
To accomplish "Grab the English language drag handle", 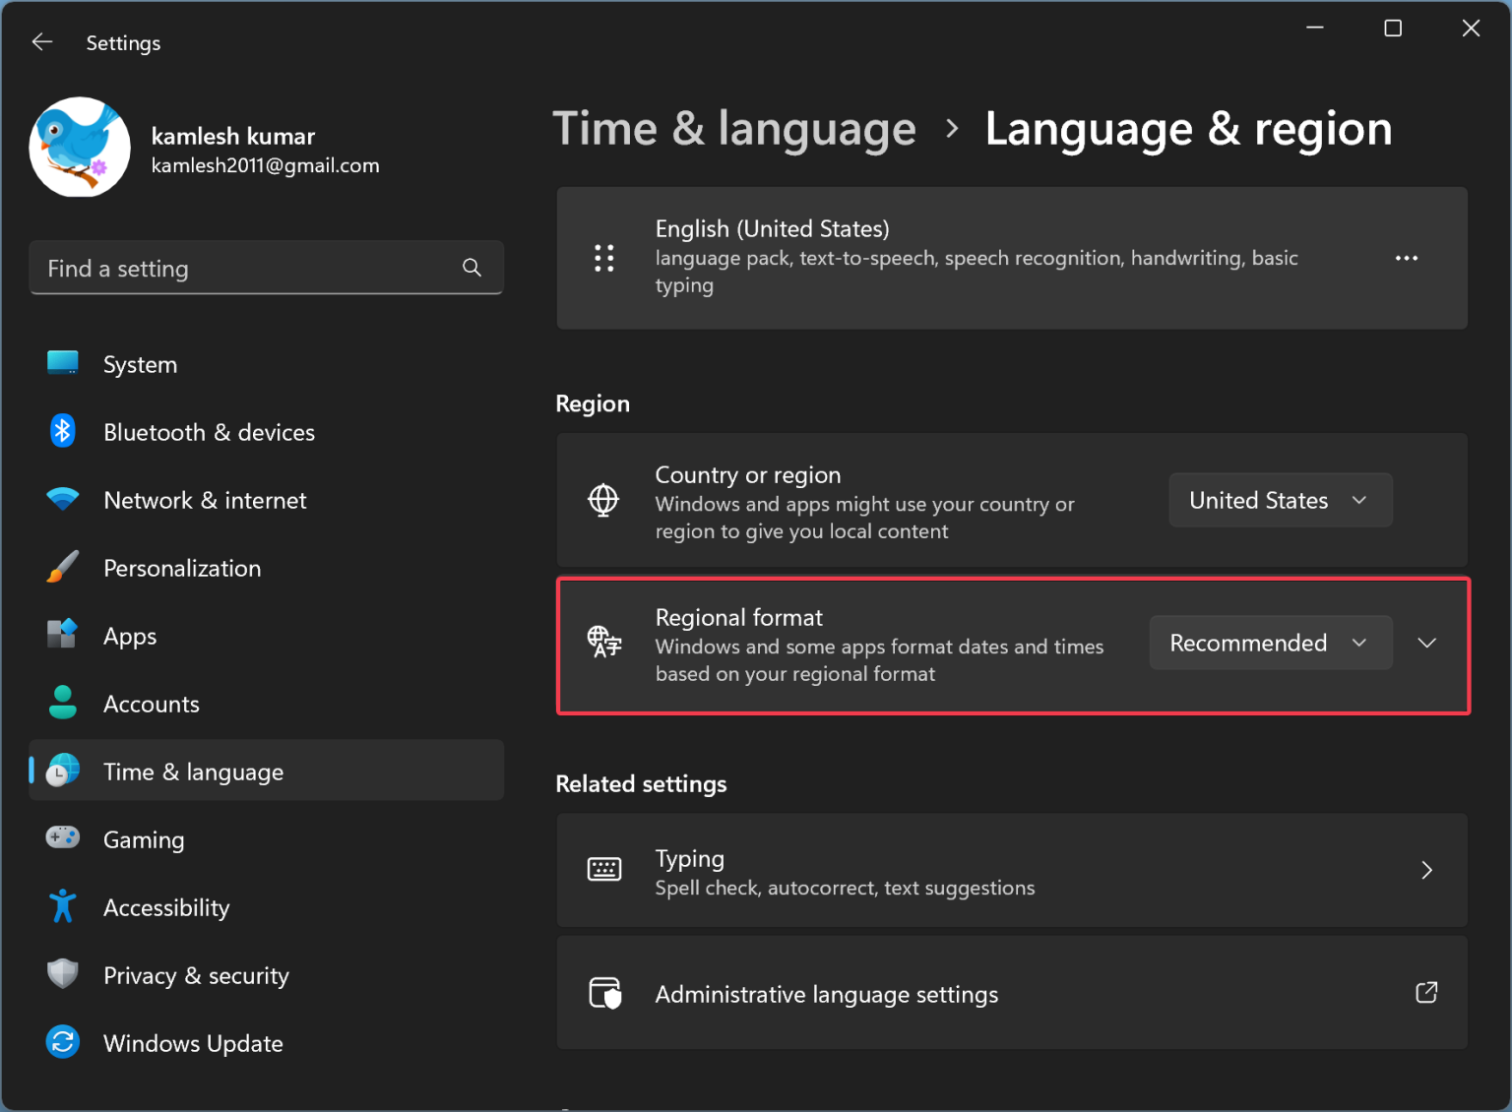I will coord(604,258).
